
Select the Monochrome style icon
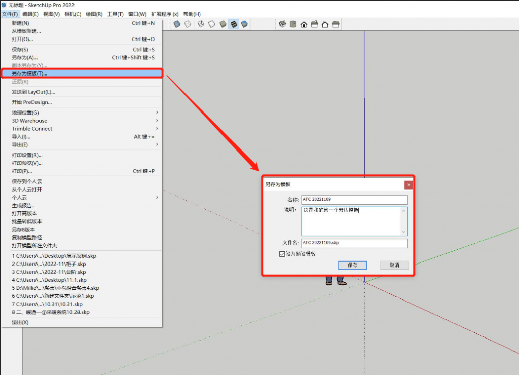pos(245,24)
